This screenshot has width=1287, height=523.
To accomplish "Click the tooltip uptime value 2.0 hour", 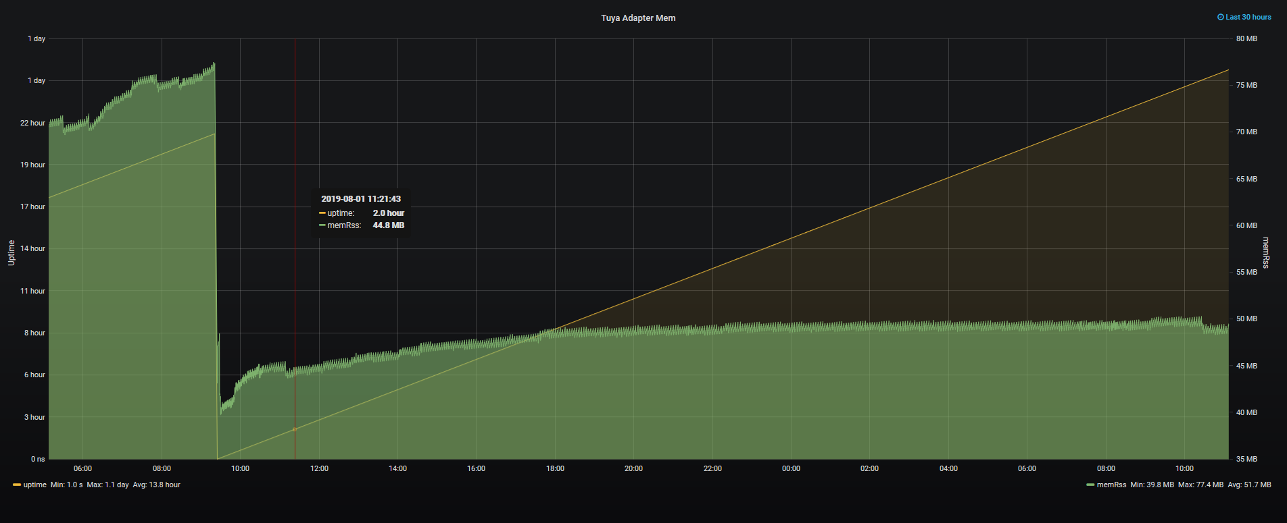I will 389,213.
